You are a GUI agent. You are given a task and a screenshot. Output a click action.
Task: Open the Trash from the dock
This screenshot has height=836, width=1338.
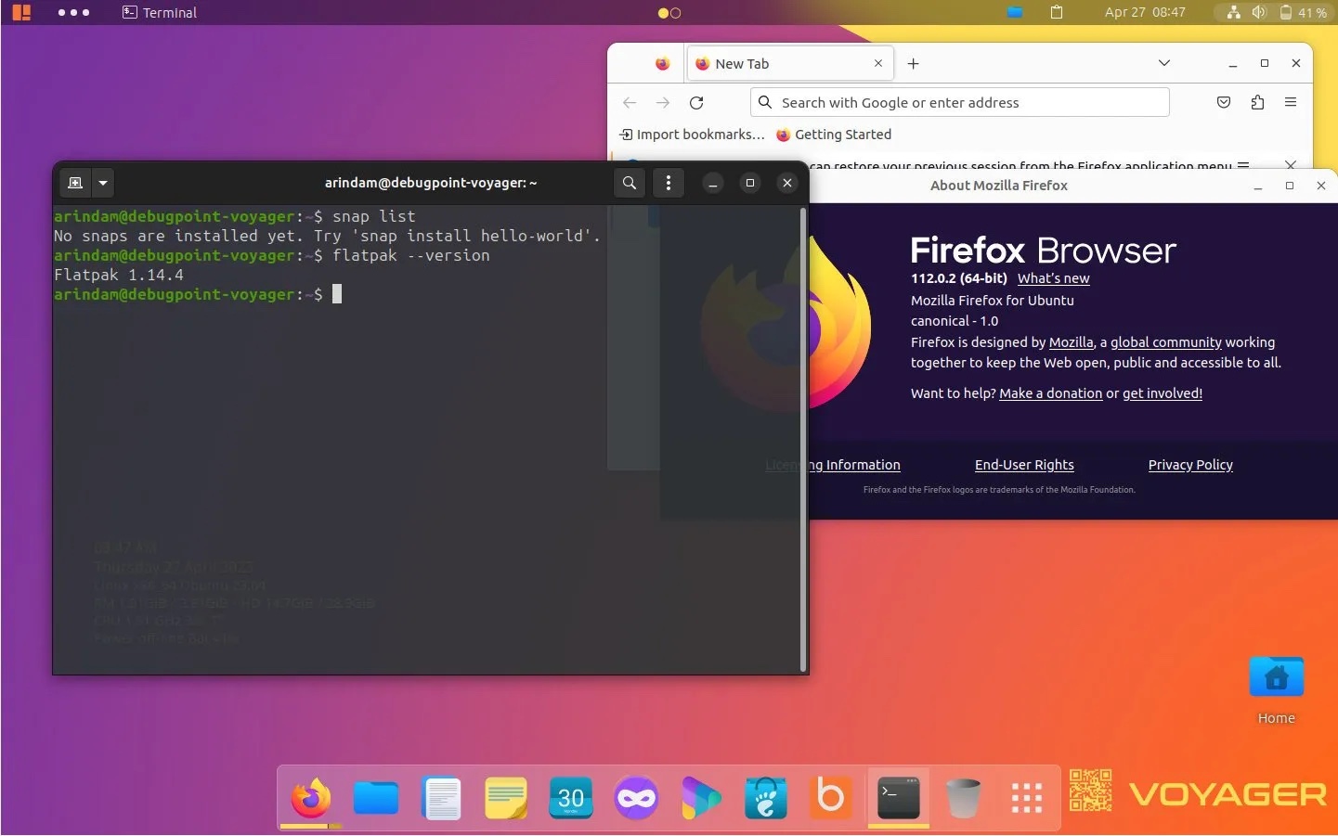[x=963, y=798]
